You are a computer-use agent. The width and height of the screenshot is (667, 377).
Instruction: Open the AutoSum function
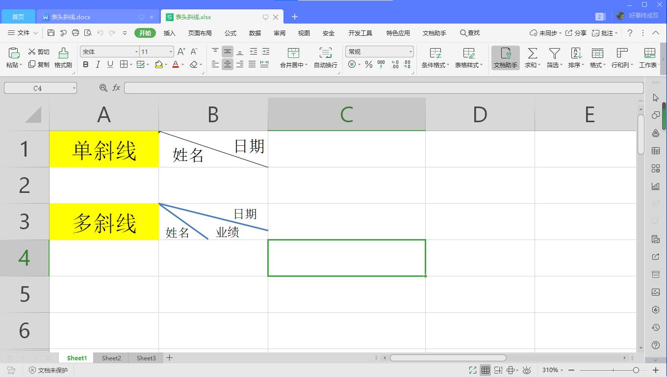pos(532,58)
